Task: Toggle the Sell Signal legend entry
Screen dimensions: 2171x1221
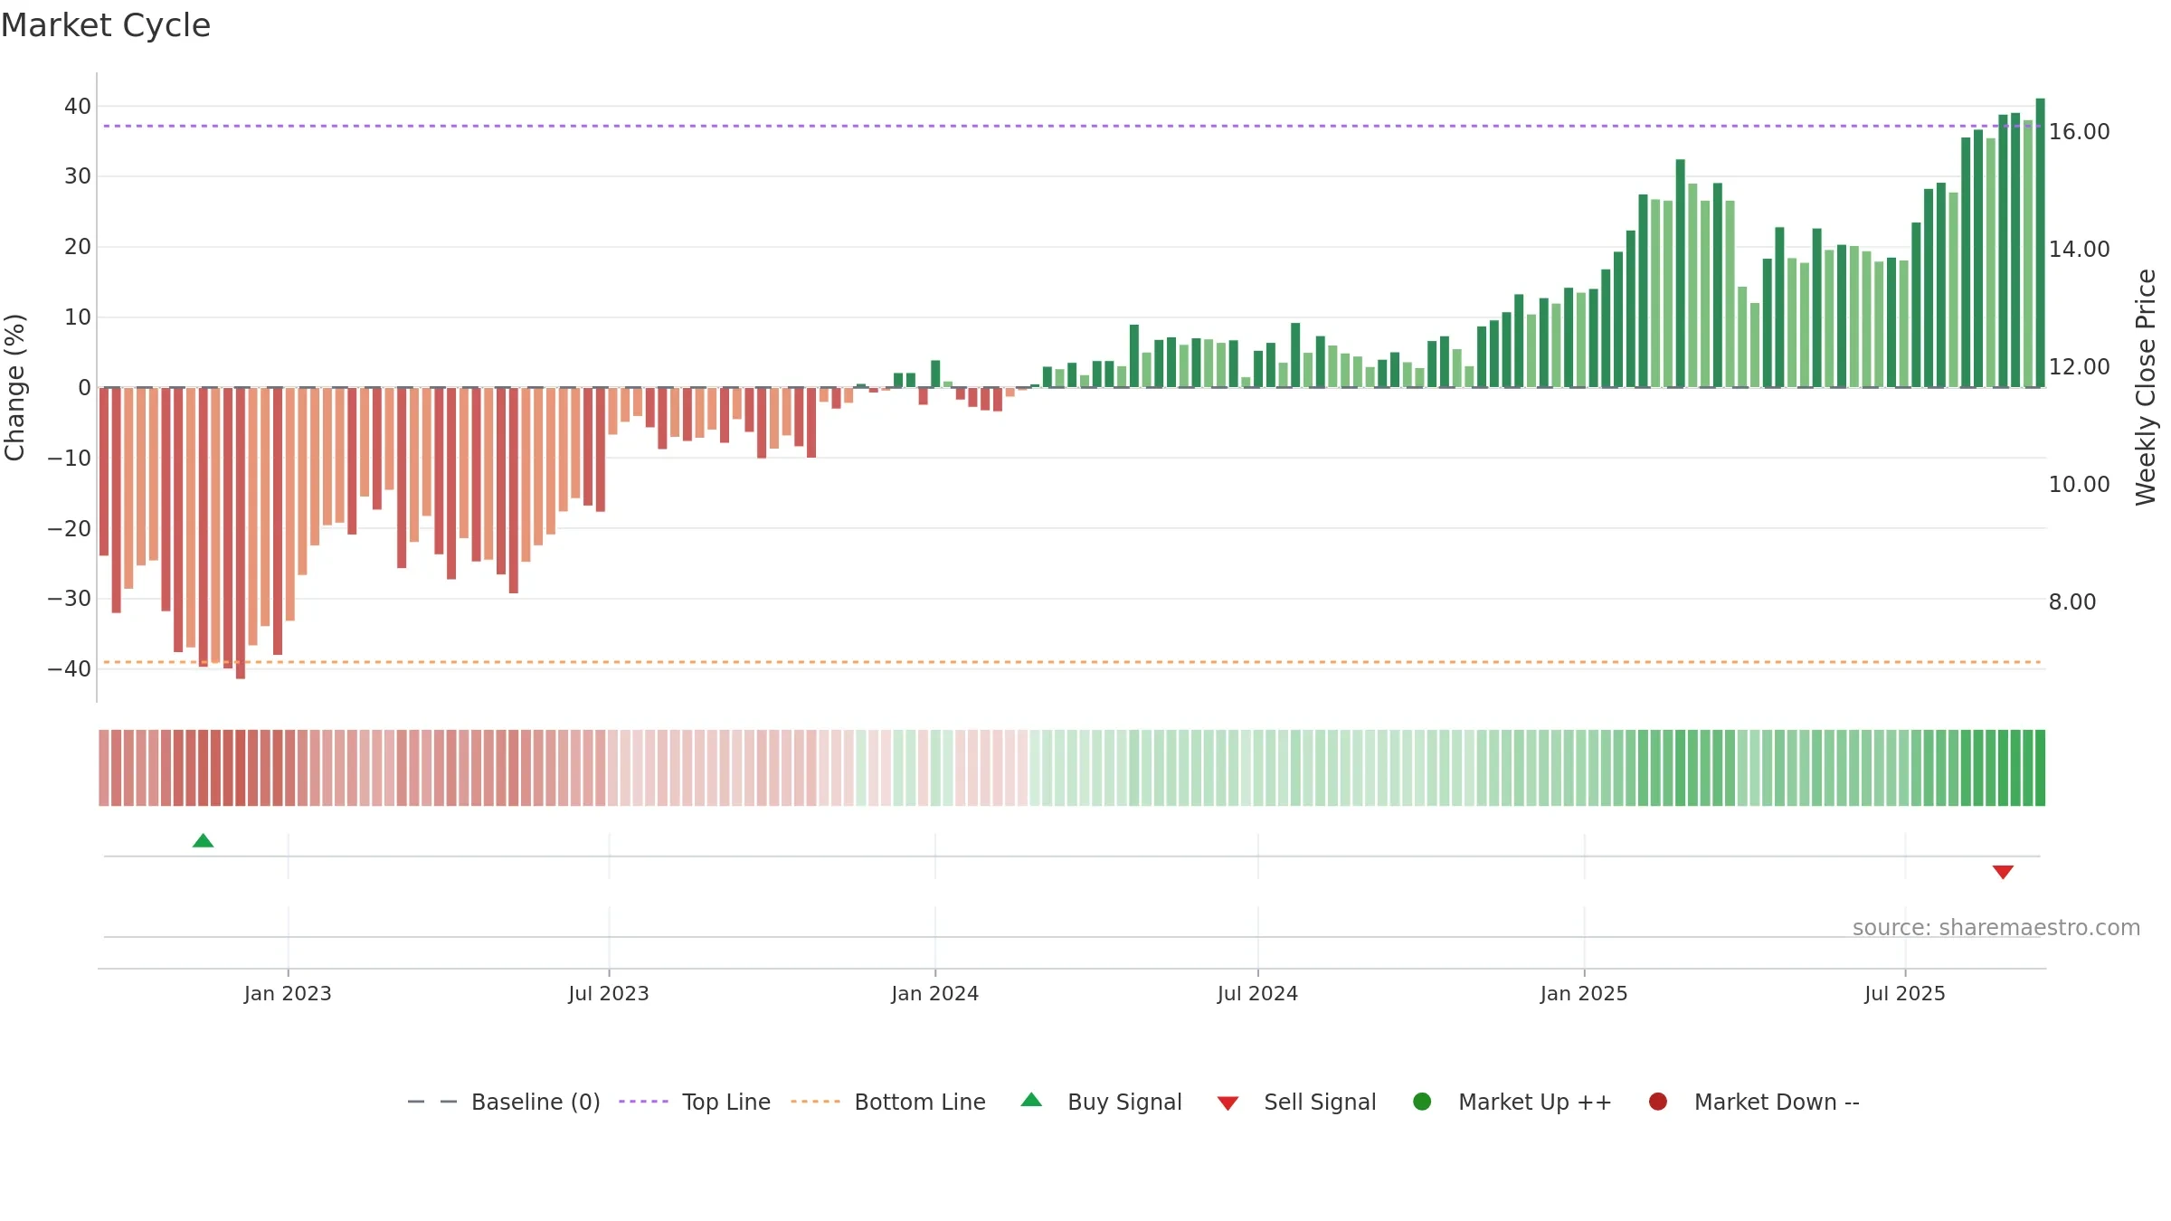Action: click(x=1296, y=1102)
